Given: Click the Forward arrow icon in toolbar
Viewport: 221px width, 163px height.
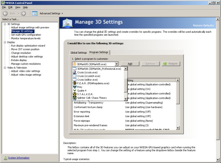Looking at the screenshot, I should (23, 13).
